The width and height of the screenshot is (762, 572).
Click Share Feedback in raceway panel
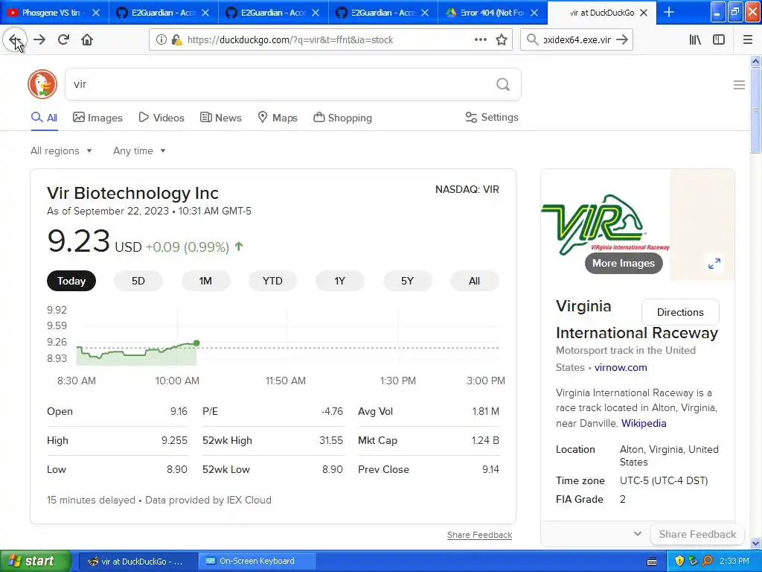(697, 534)
